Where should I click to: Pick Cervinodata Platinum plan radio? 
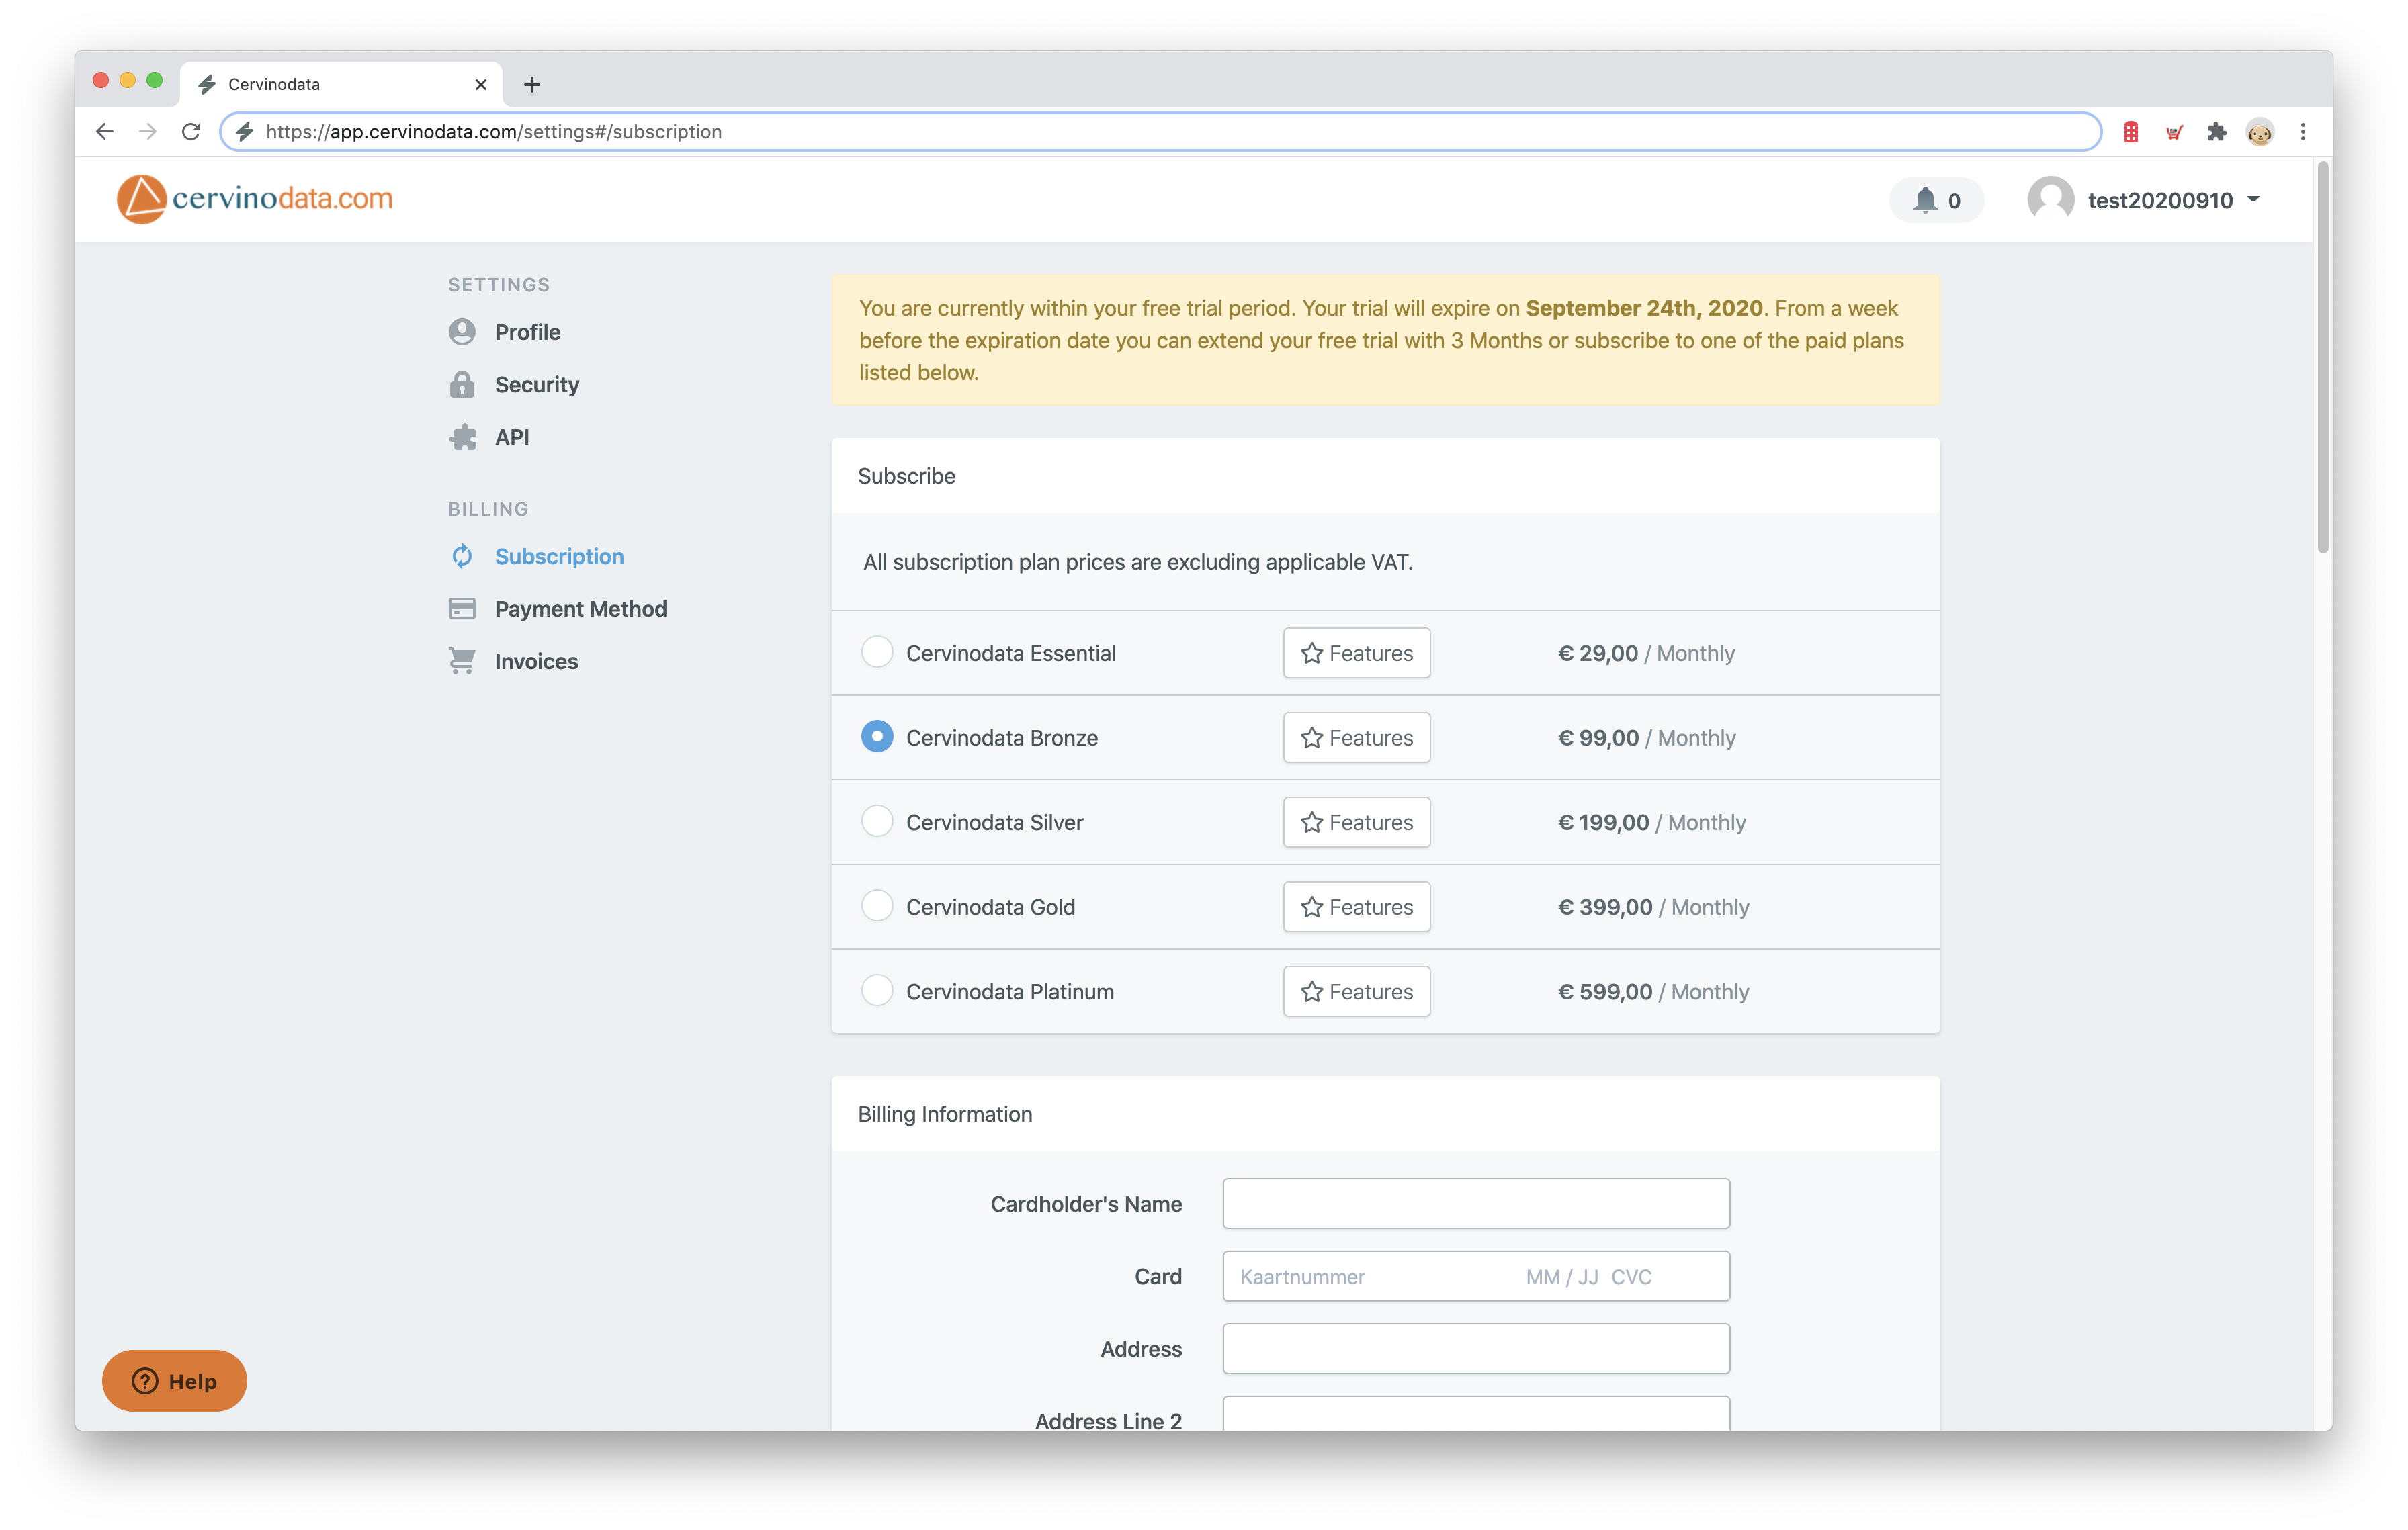pyautogui.click(x=877, y=991)
